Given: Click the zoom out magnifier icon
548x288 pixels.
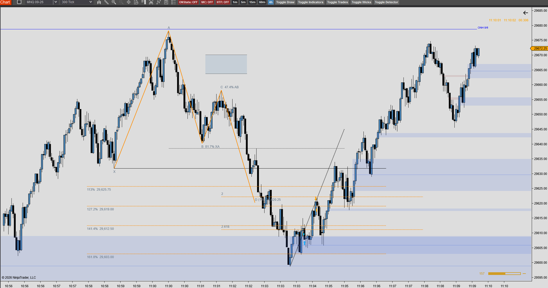Looking at the screenshot, I should tap(121, 2).
